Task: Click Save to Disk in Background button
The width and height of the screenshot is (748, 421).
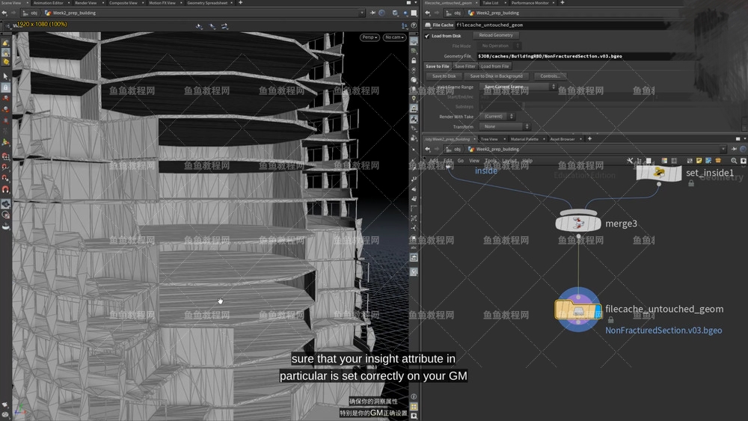Action: pos(496,76)
